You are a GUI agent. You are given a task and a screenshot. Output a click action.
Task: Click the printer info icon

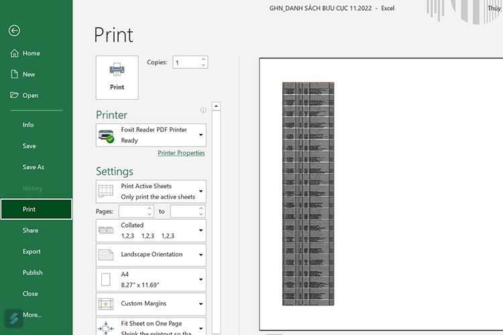(x=203, y=111)
